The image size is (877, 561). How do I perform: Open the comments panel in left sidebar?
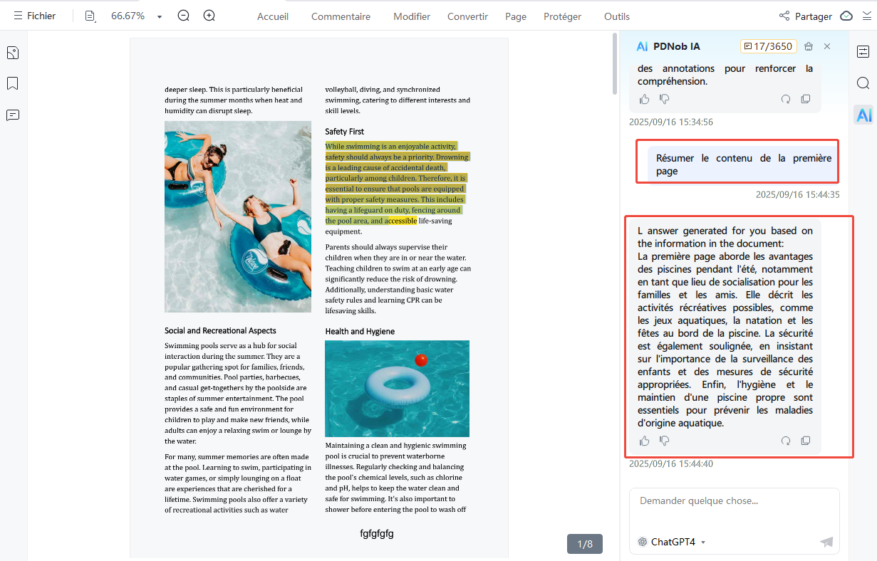pos(12,115)
